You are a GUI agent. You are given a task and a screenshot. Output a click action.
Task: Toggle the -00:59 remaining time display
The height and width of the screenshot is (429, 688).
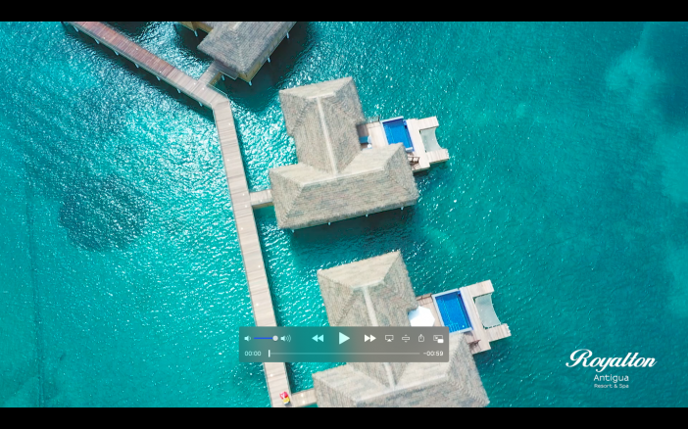tap(433, 354)
